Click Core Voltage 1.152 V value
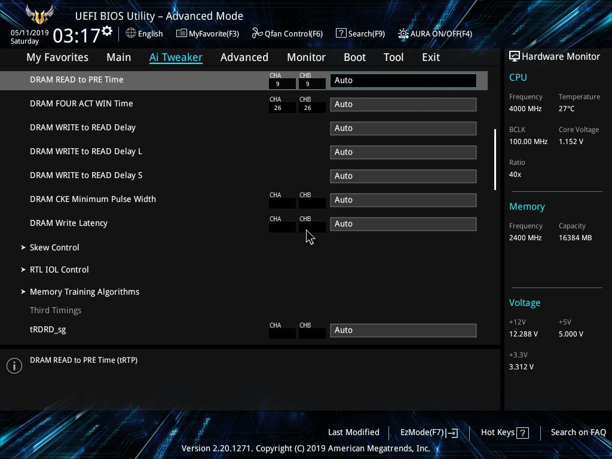Image resolution: width=612 pixels, height=459 pixels. pyautogui.click(x=571, y=142)
